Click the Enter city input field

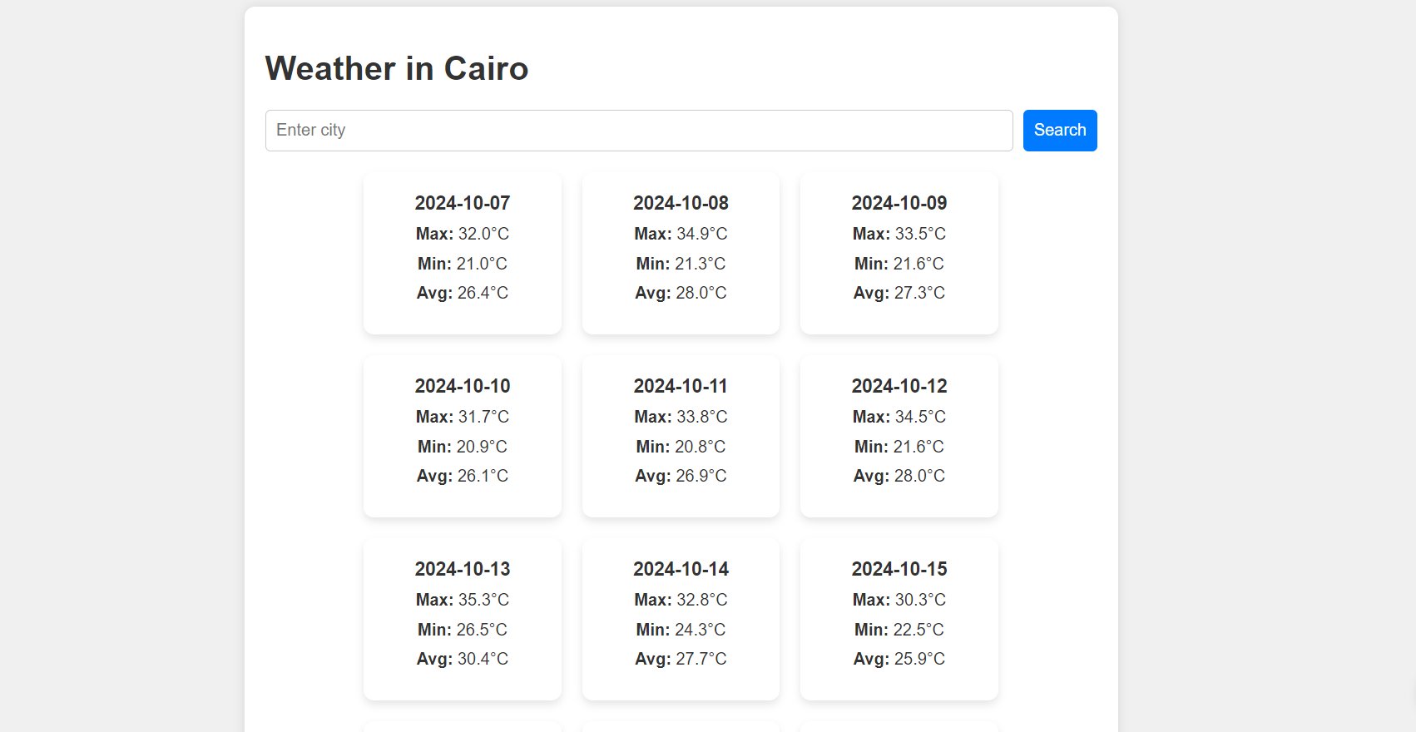tap(638, 131)
